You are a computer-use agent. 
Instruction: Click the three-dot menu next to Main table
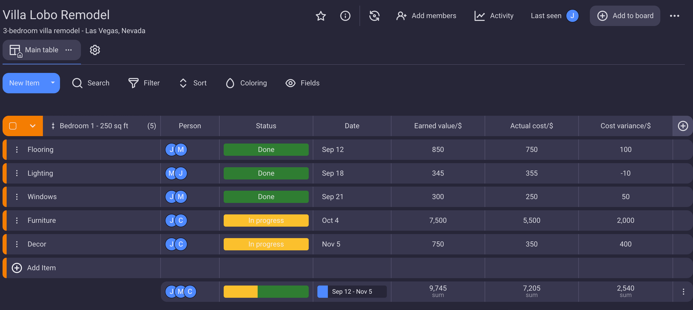(x=69, y=49)
